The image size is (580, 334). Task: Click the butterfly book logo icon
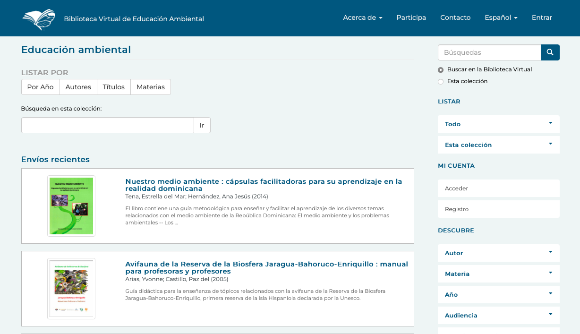coord(39,19)
